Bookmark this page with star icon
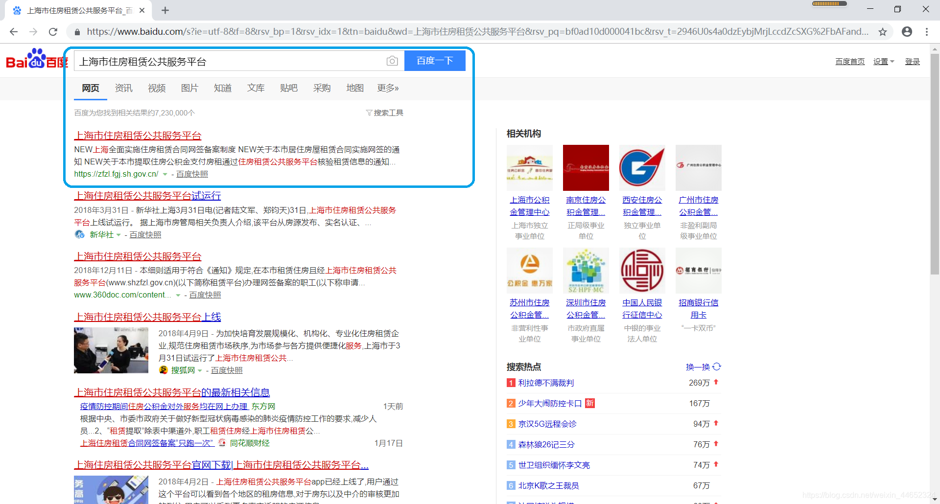The width and height of the screenshot is (940, 504). click(882, 32)
